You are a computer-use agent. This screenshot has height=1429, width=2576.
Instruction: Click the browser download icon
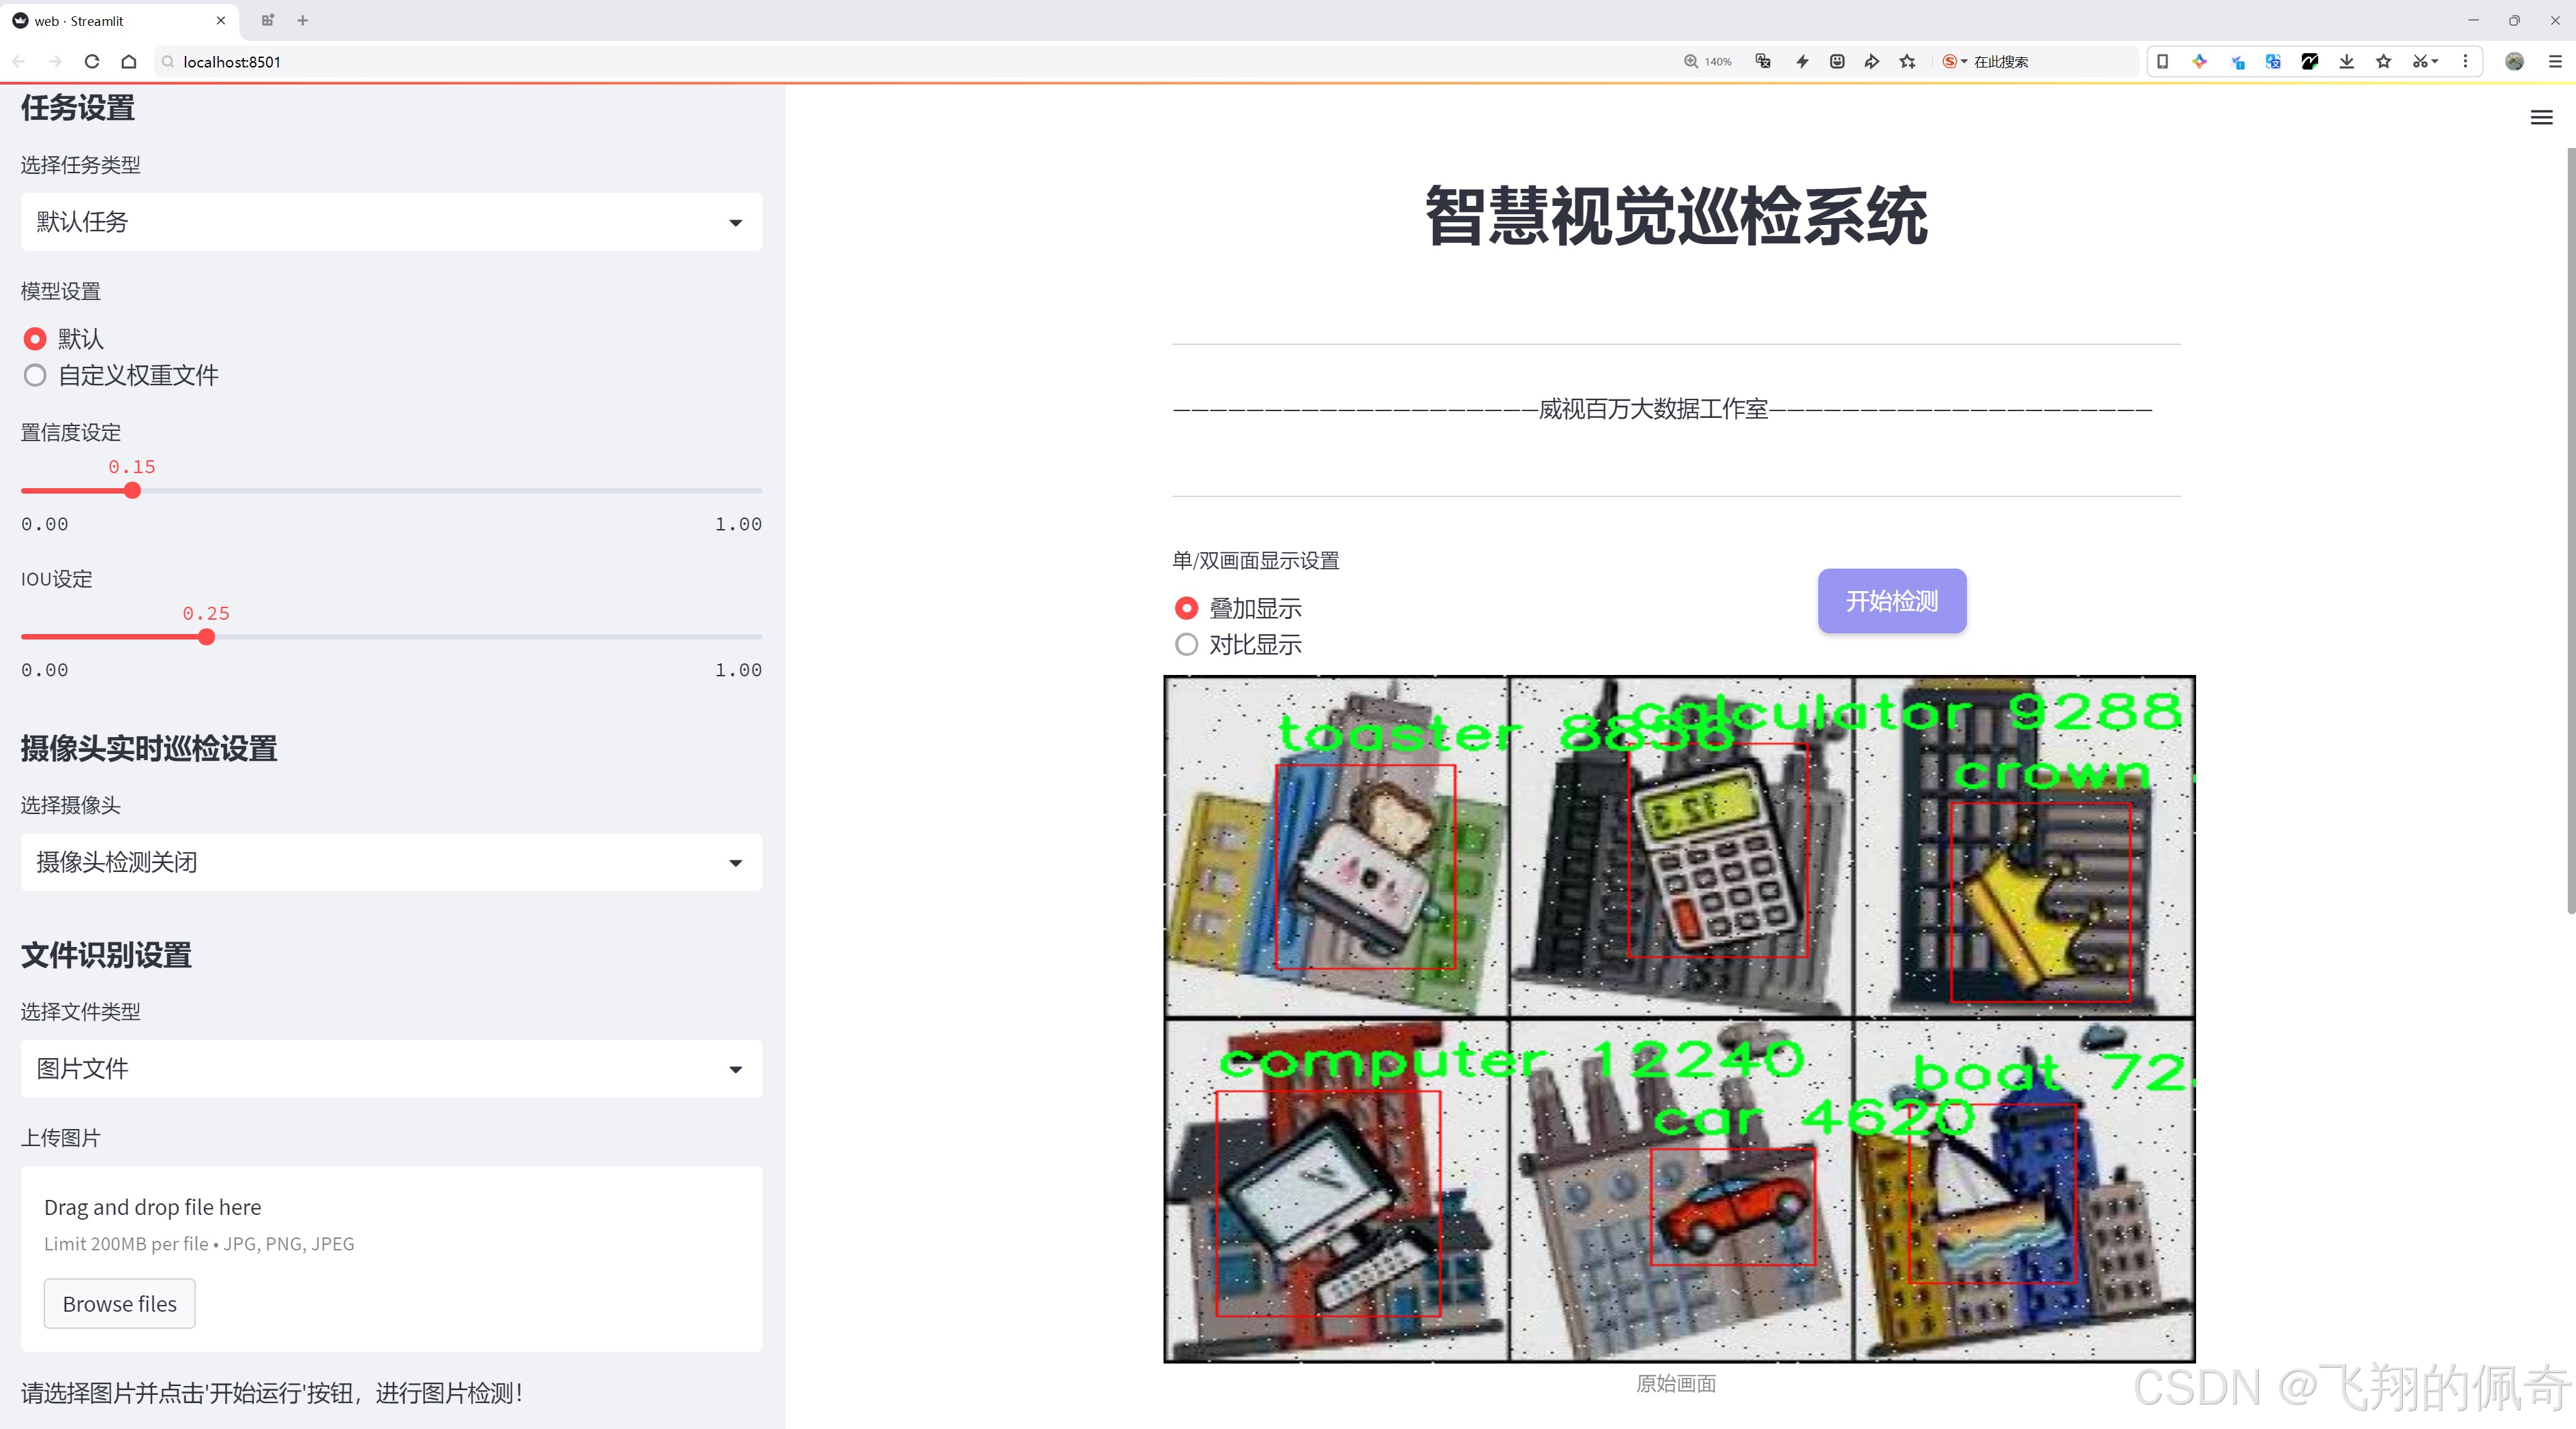tap(2347, 61)
